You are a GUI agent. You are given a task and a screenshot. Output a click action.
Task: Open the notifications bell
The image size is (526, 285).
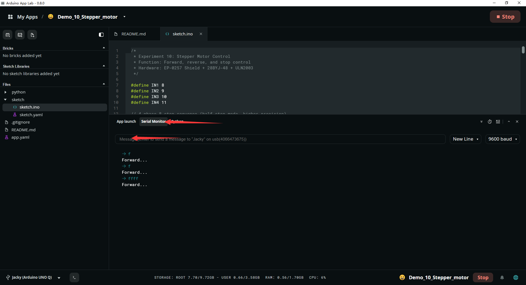pos(502,277)
